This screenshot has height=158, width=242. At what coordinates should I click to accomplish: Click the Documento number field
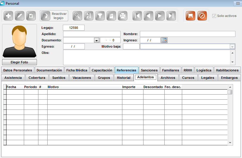coord(110,40)
